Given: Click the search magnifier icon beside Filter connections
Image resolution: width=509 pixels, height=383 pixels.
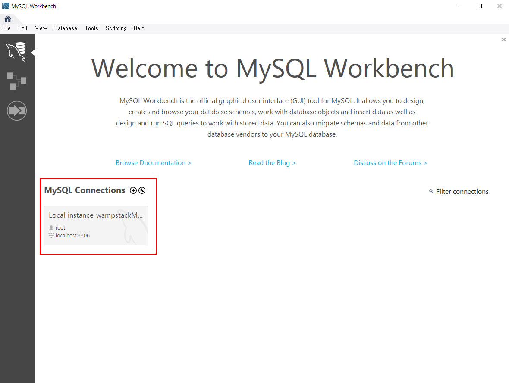Looking at the screenshot, I should (431, 191).
